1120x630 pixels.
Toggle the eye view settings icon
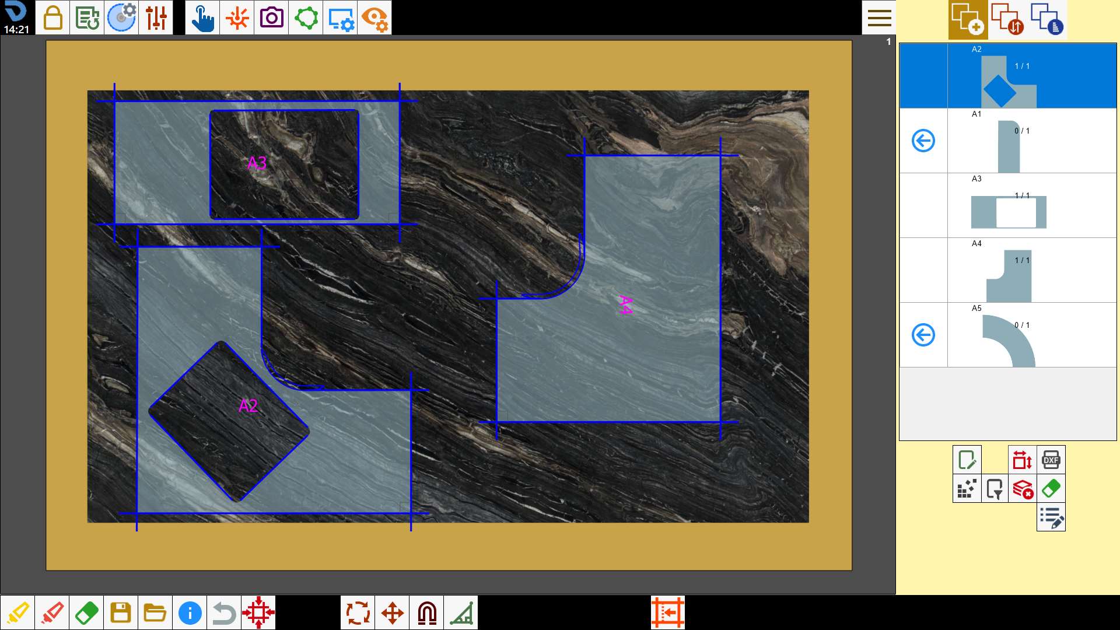[374, 17]
